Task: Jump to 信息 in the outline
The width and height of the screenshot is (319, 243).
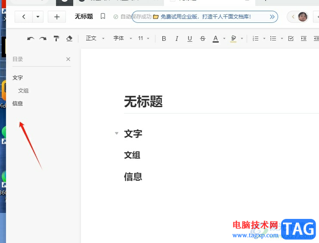Action: [x=18, y=103]
